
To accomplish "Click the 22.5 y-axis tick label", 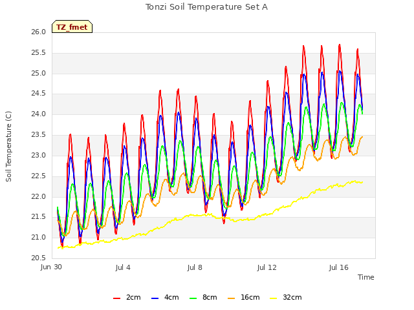I will point(39,176).
